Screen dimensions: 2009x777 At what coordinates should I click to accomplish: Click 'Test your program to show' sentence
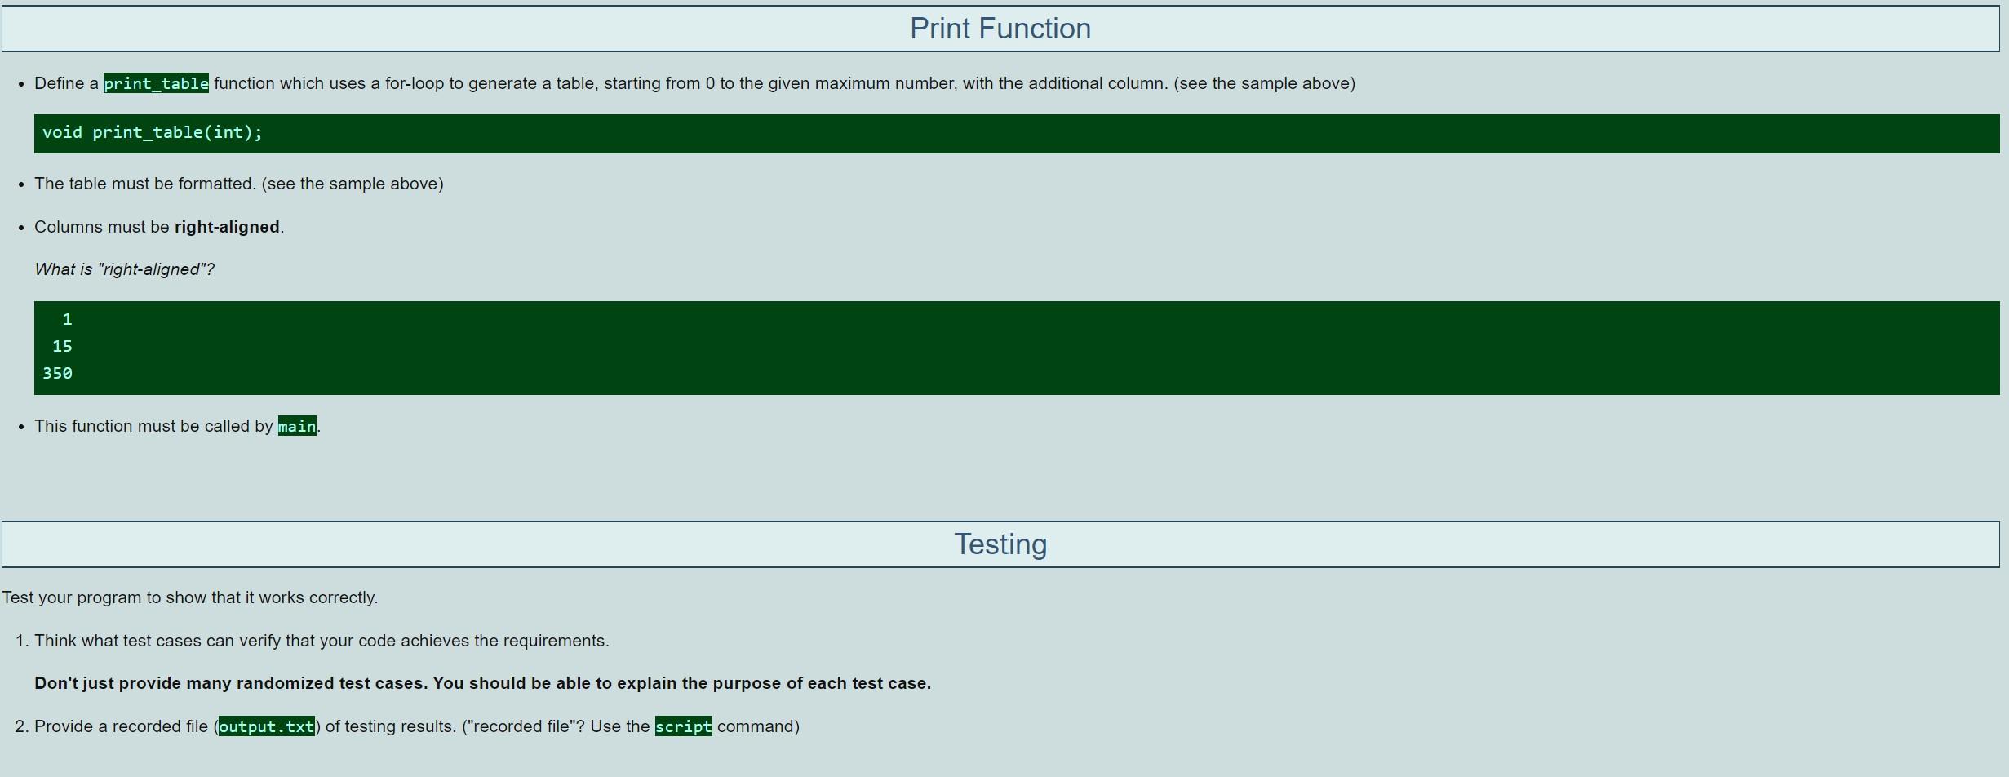(x=190, y=597)
